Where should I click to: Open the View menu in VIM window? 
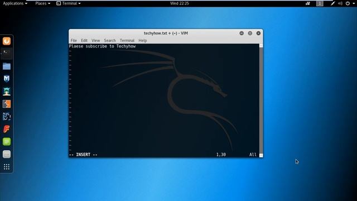click(x=95, y=41)
